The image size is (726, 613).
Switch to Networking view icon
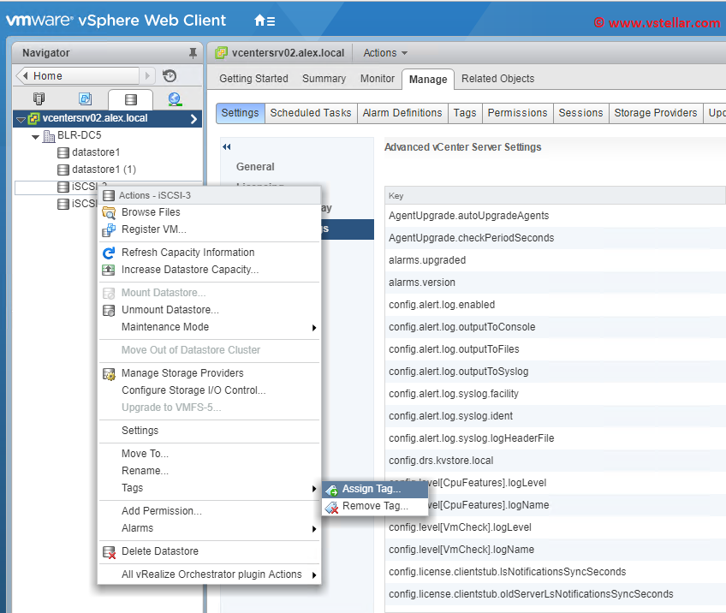175,99
